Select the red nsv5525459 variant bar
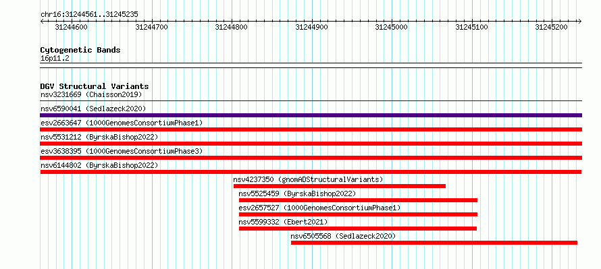Screen dimensions: 601x269 (358, 200)
